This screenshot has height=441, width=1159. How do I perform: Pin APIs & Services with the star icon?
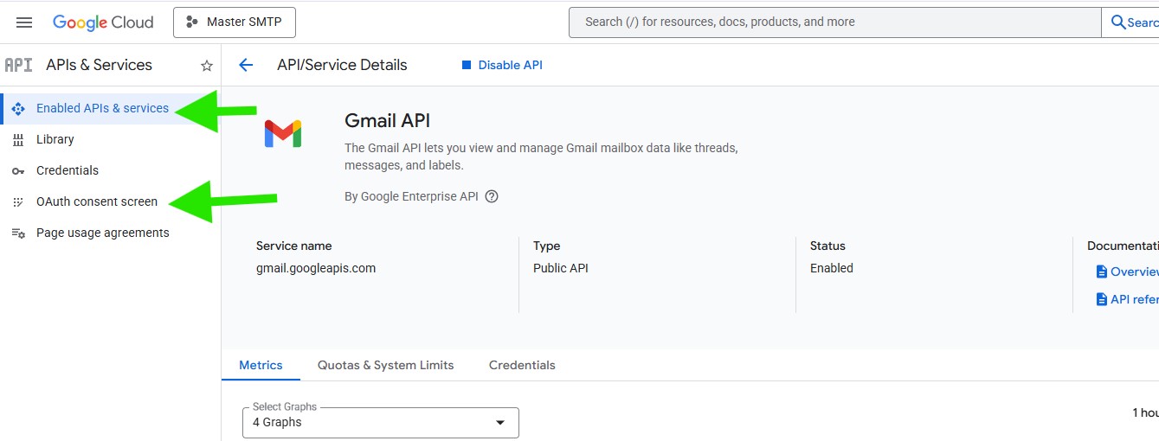207,66
